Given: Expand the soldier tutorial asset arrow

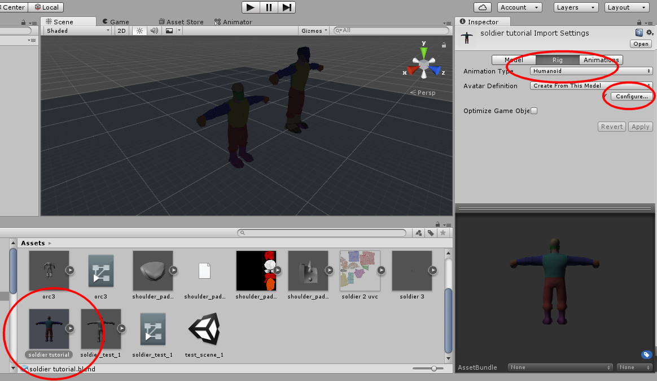Looking at the screenshot, I should click(70, 328).
